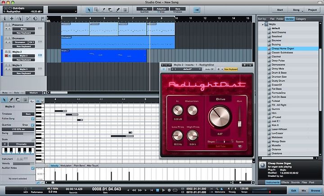The width and height of the screenshot is (324, 196).
Task: Open the 1/16 50% sw quantize dropdown
Action: (x=18, y=129)
